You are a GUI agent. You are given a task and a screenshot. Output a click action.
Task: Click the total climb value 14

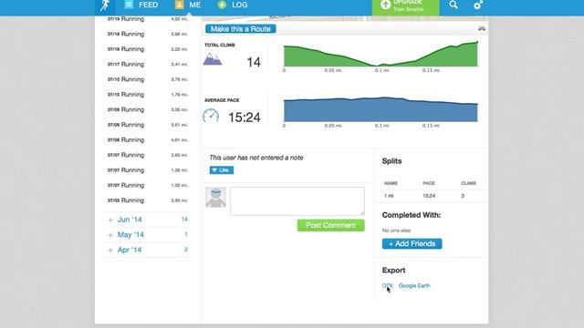coord(254,62)
